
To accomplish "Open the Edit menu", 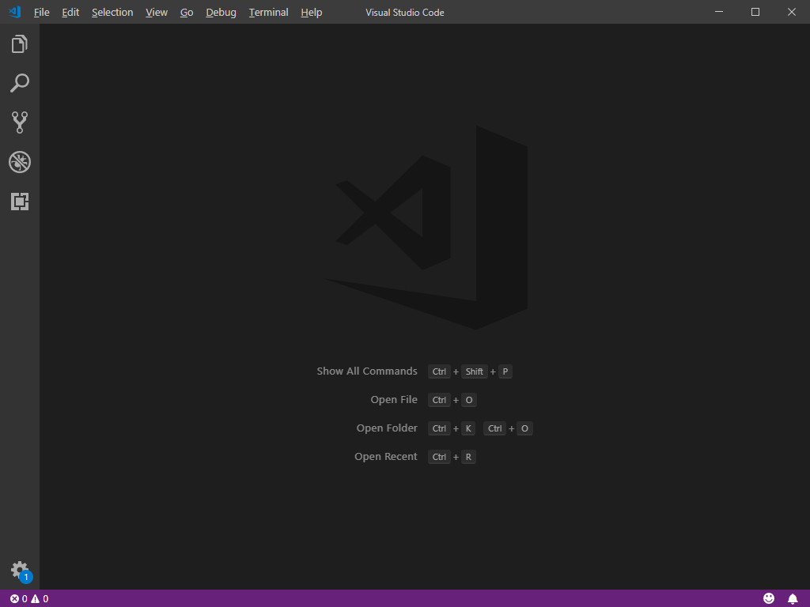I will 70,13.
